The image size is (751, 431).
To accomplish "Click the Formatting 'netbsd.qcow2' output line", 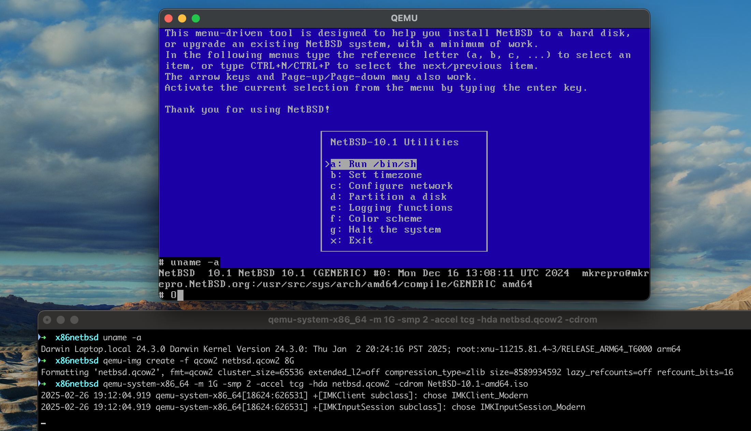I will click(x=387, y=372).
